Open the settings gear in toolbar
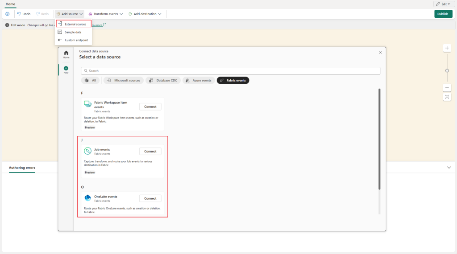 click(x=8, y=14)
